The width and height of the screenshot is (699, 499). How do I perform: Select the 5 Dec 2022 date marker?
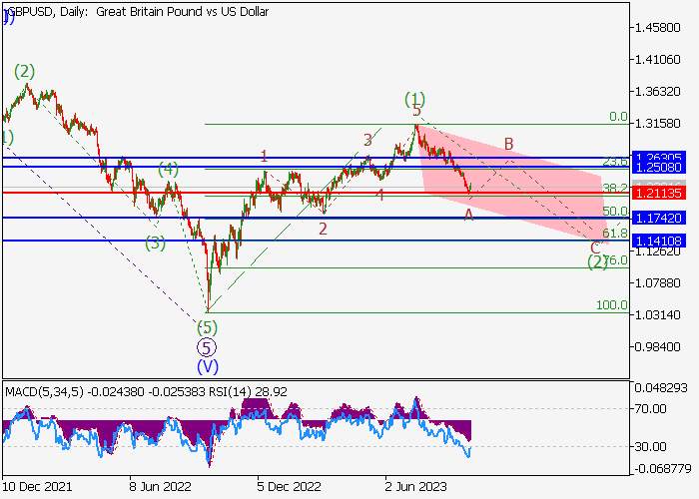pos(289,486)
